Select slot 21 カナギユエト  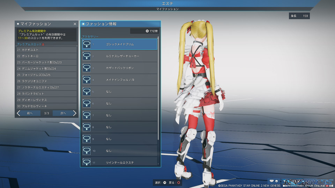click(x=46, y=50)
